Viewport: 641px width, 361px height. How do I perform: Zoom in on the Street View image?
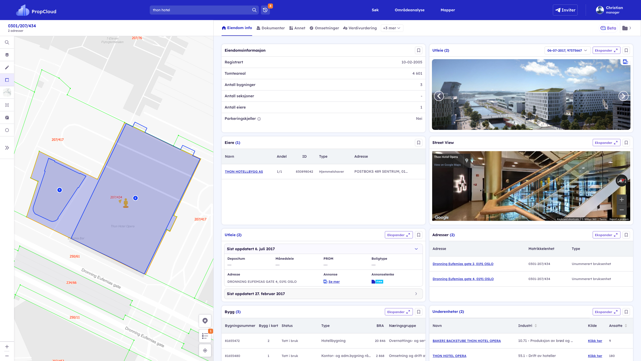(622, 200)
